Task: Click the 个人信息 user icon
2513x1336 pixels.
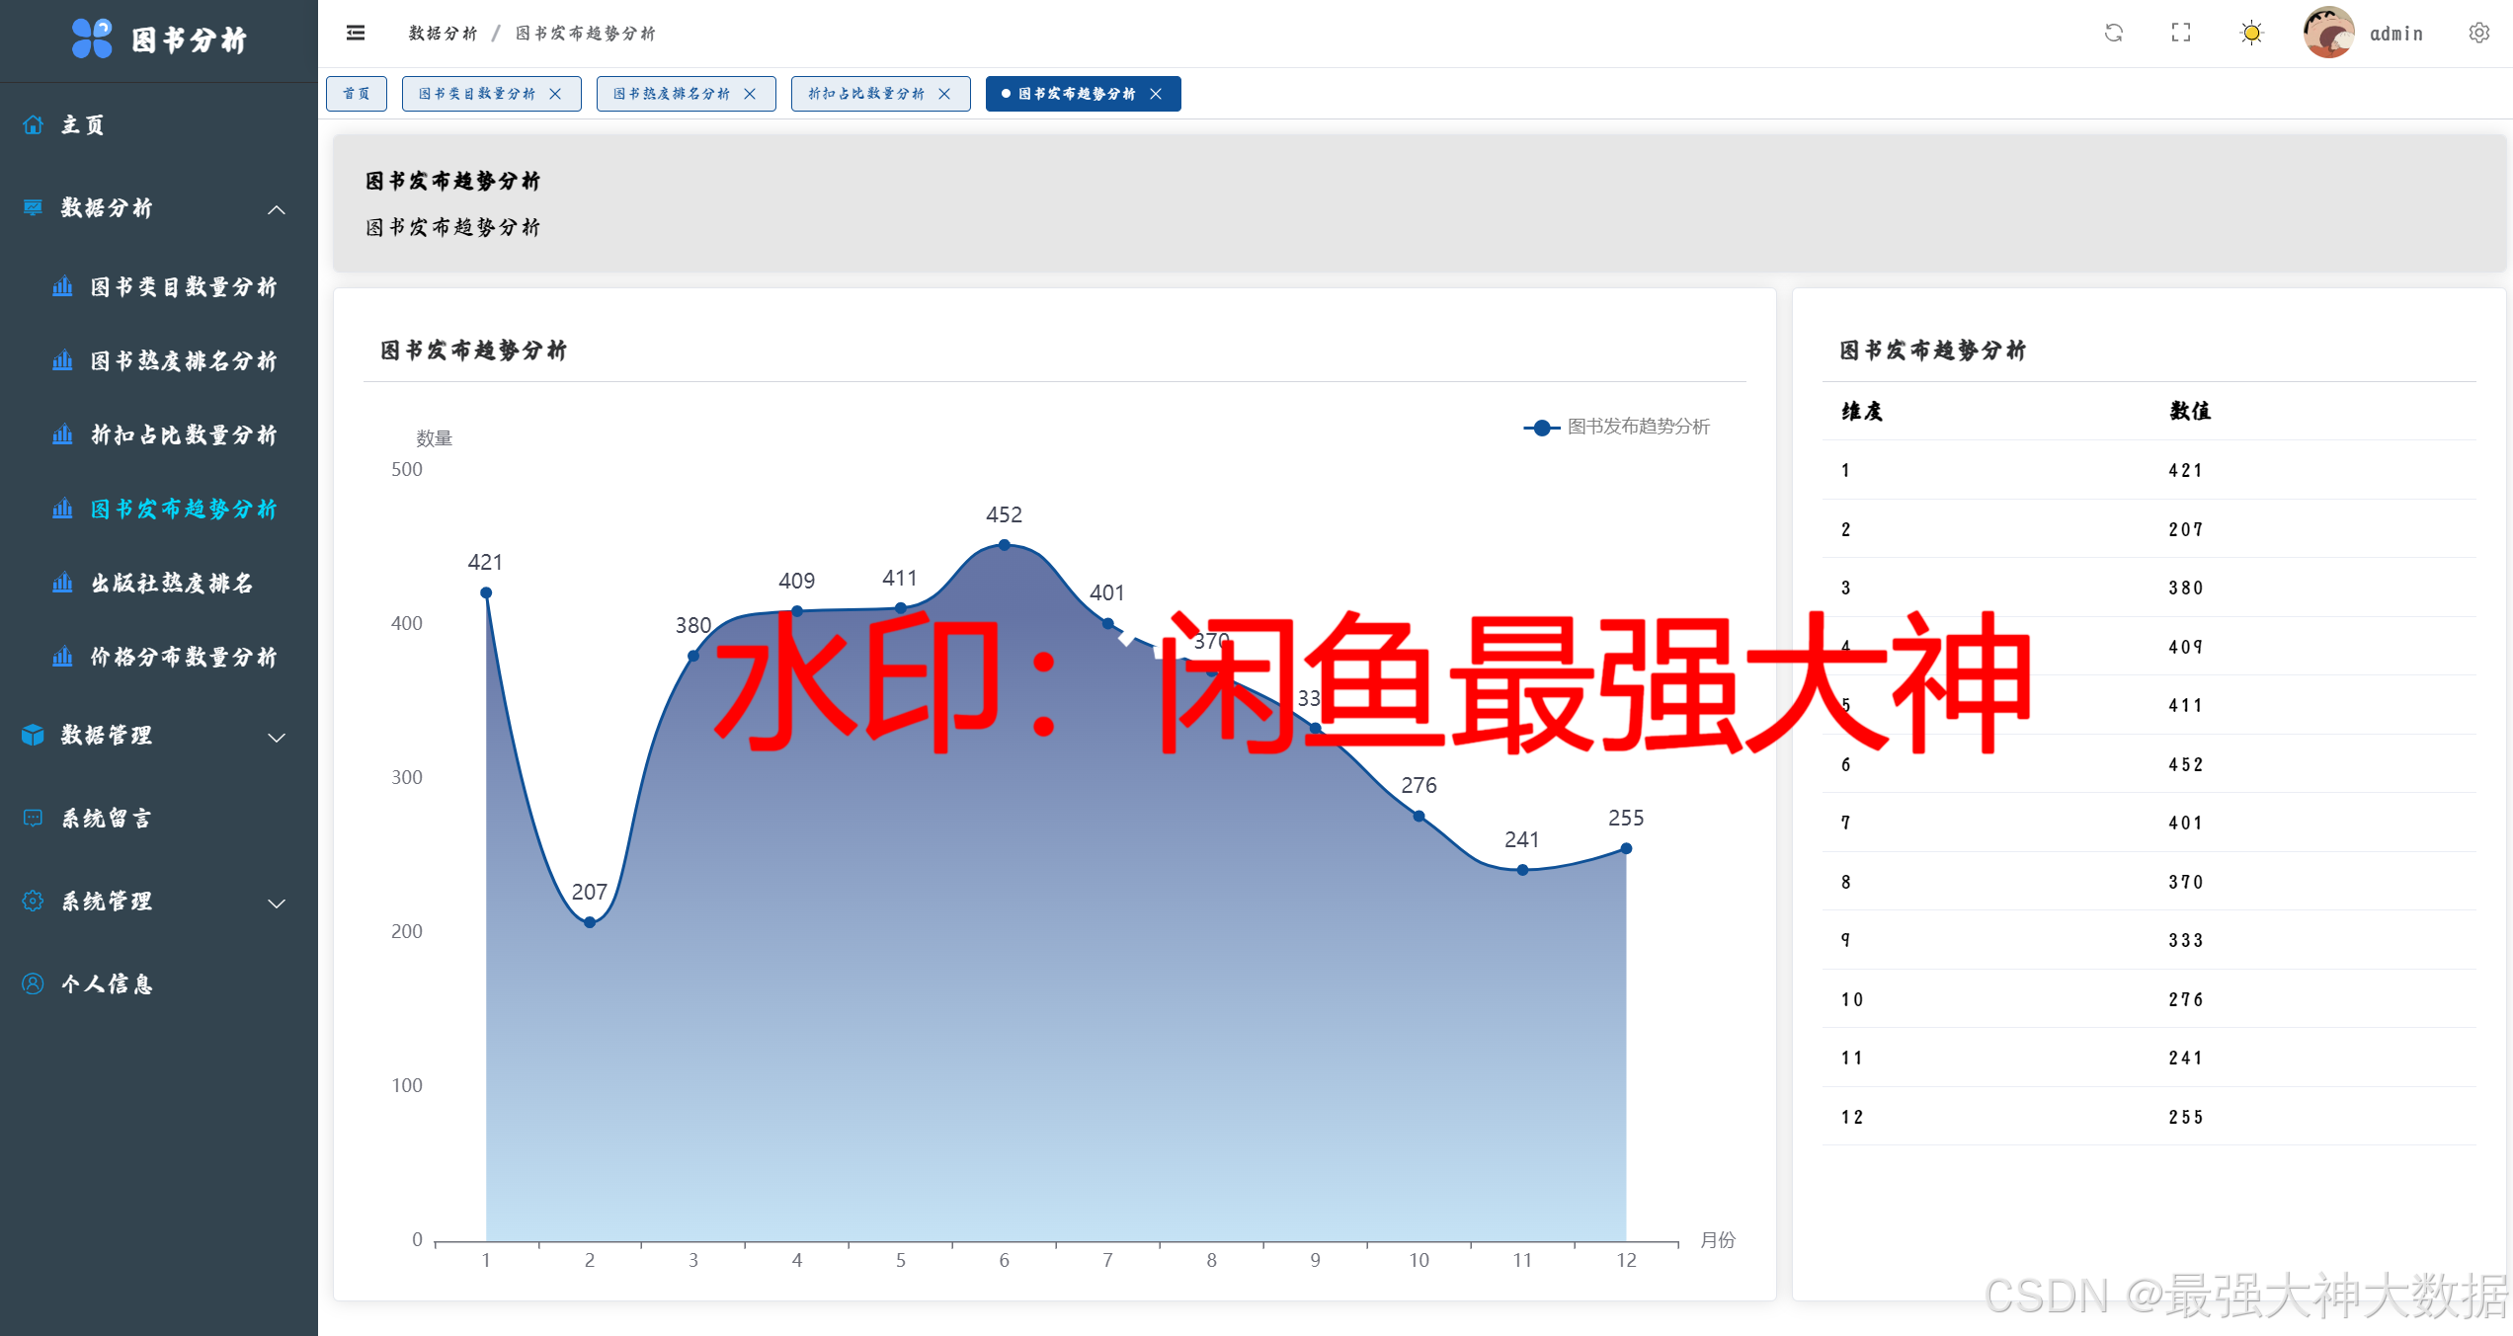Action: [34, 983]
